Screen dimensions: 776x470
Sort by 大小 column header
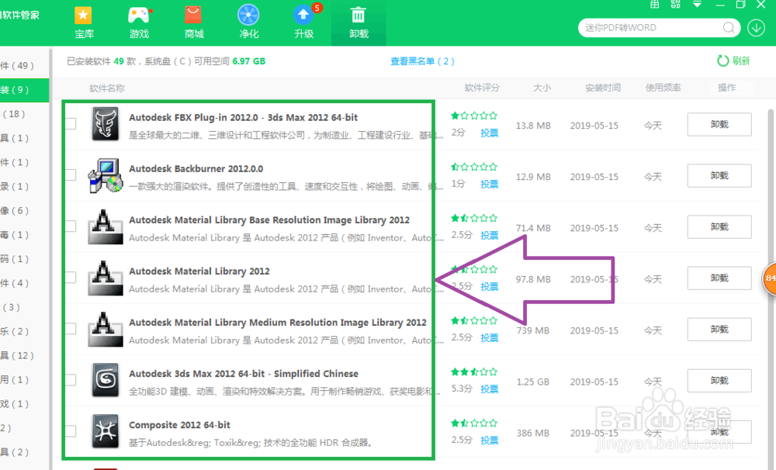coord(542,88)
